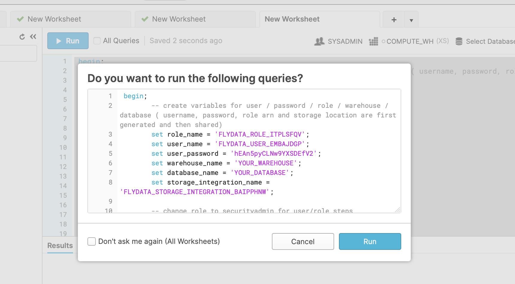Confirm with the Run button in the dialog
Screen dimensions: 515x284
370,241
